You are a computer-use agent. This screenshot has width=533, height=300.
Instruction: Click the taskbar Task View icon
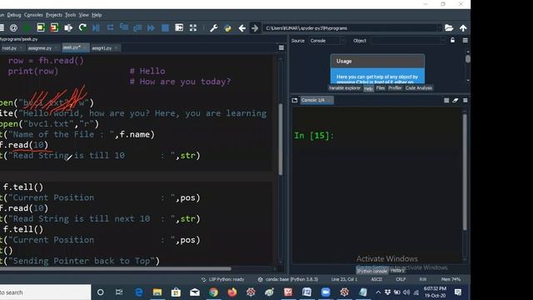tap(119, 292)
